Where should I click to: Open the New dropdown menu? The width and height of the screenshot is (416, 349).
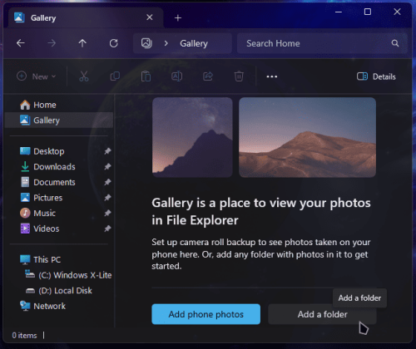(x=37, y=76)
